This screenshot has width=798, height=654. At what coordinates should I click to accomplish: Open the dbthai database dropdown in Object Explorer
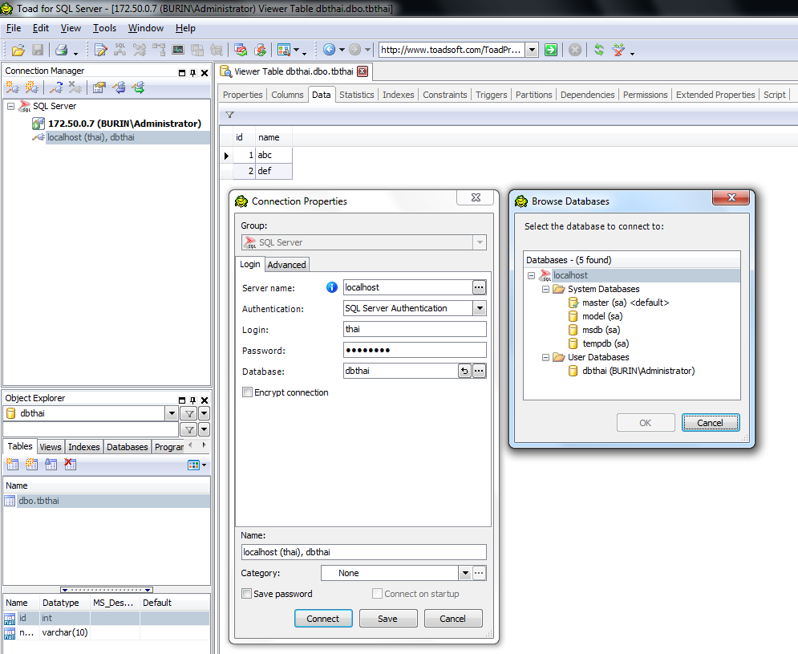pyautogui.click(x=171, y=413)
